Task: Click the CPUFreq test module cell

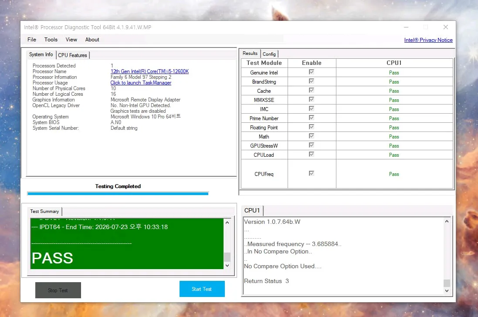Action: (x=264, y=174)
